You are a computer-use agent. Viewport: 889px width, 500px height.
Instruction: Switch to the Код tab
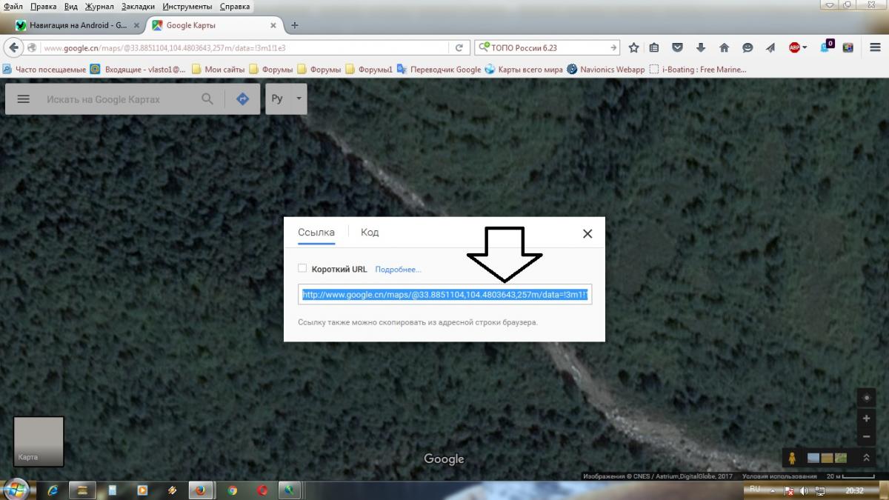[370, 233]
